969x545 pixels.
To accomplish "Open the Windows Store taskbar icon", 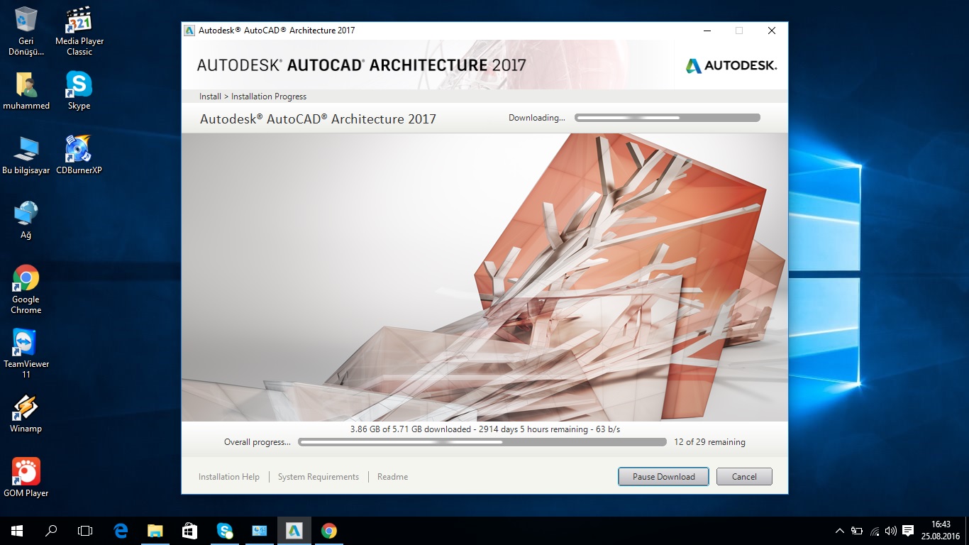I will coord(189,531).
